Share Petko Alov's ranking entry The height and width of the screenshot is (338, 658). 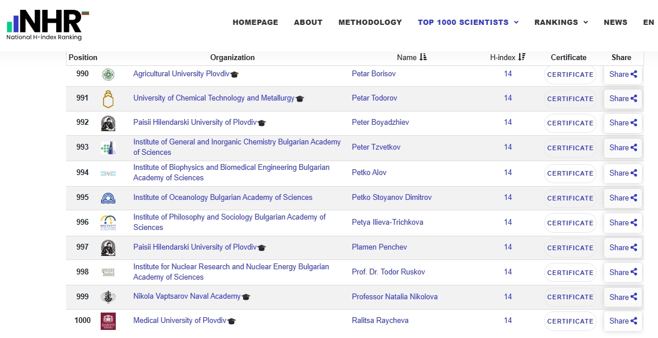coord(623,173)
